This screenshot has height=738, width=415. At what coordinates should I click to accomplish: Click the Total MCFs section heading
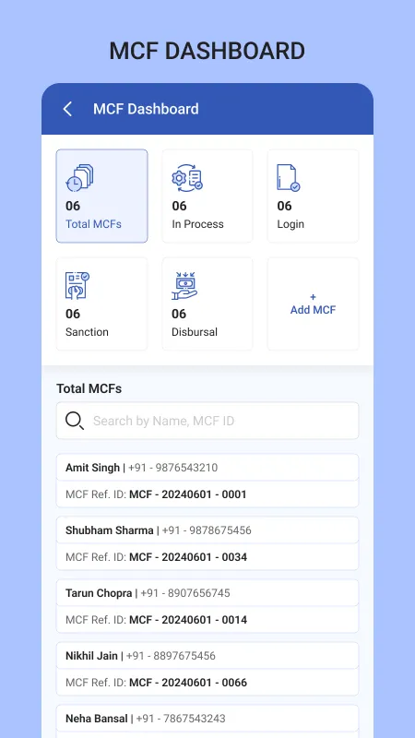[x=89, y=388]
